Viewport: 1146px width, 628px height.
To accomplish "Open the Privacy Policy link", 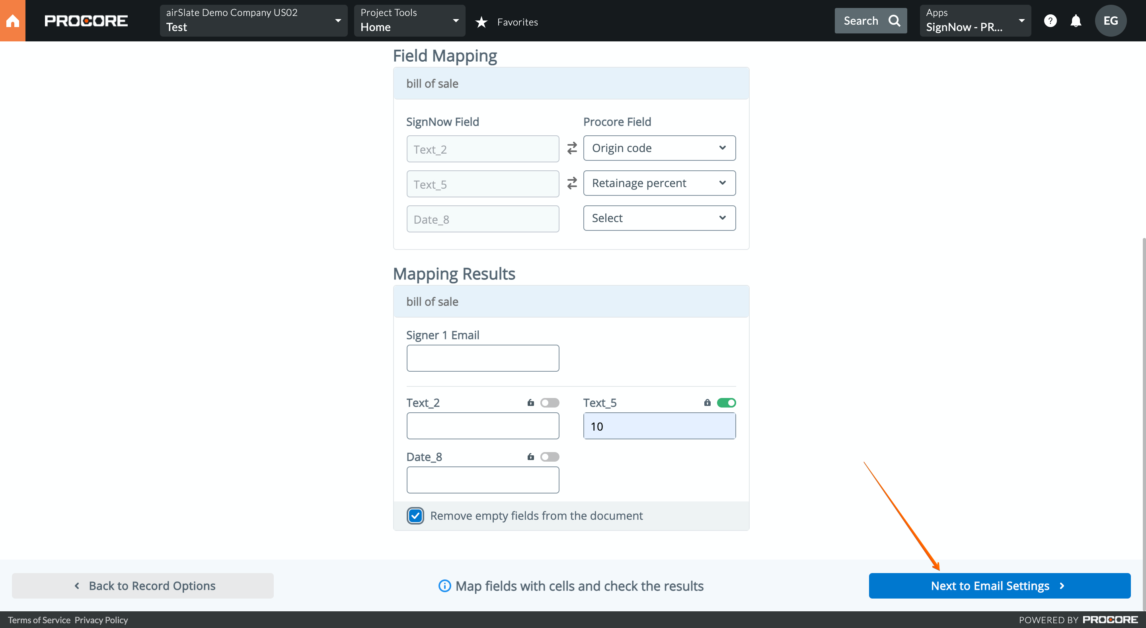I will [x=101, y=620].
